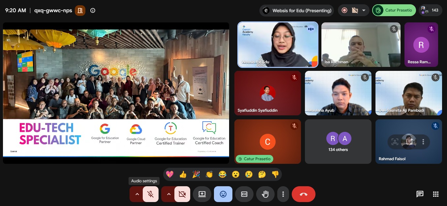Viewport: 447px width, 206px height.
Task: Select the Isa Rachman video tile
Action: [361, 44]
